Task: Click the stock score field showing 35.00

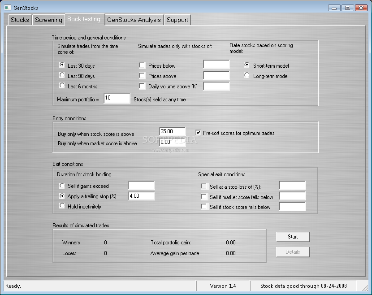Action: point(173,131)
